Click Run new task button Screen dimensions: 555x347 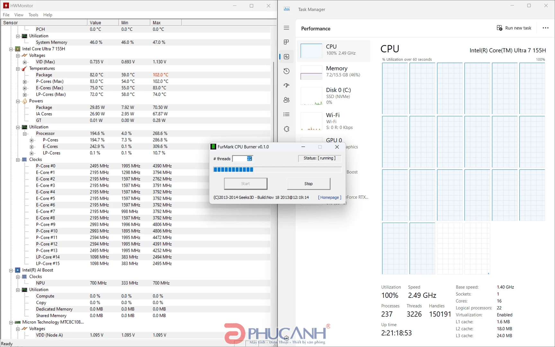click(514, 28)
